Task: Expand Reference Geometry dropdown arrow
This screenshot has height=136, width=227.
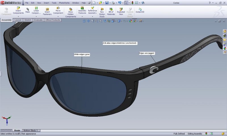Action: pyautogui.click(x=93, y=16)
